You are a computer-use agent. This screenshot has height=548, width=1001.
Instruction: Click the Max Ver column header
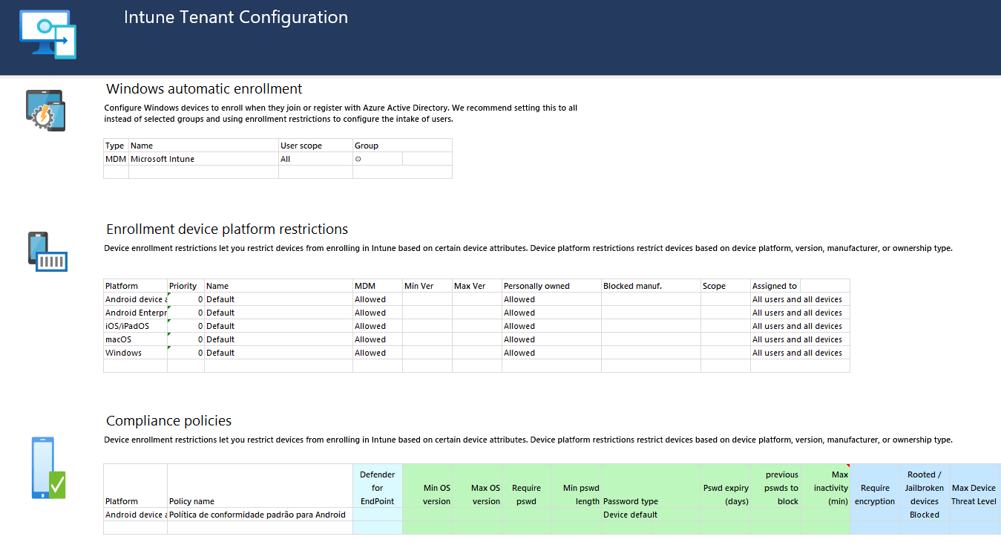(x=477, y=286)
